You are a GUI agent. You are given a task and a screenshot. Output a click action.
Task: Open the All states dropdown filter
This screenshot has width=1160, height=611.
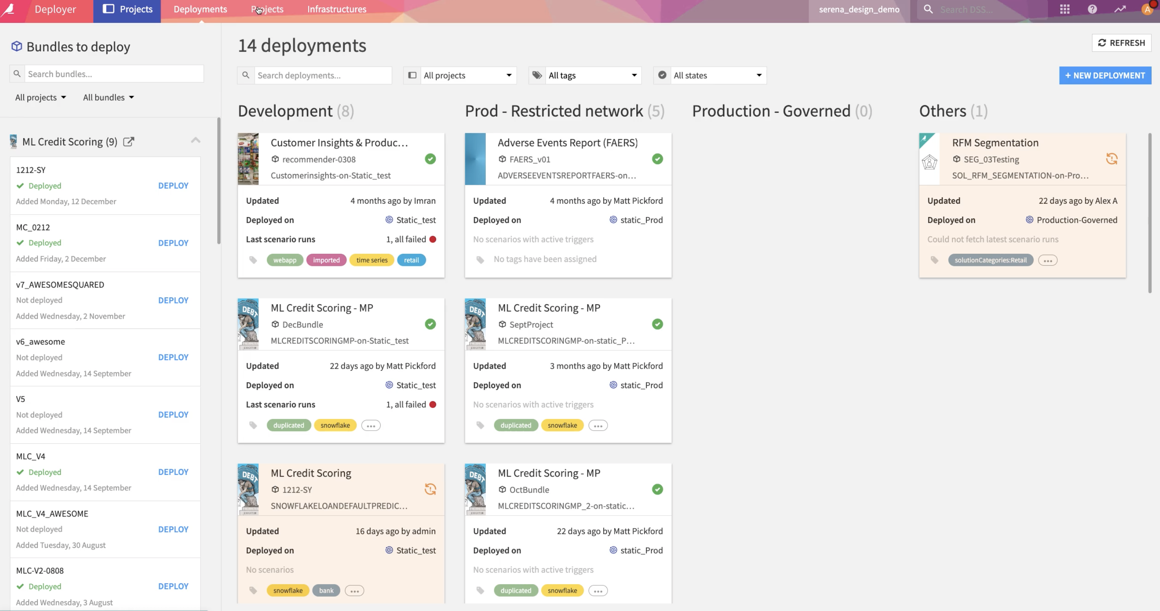(710, 75)
